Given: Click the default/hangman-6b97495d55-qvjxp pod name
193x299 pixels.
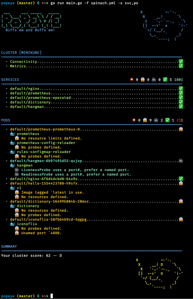Looking at the screenshot, I should point(46,161).
